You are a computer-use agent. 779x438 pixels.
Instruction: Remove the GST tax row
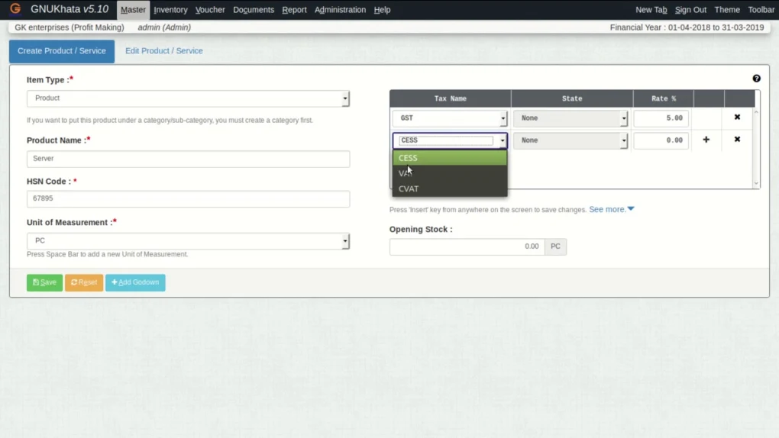coord(737,118)
